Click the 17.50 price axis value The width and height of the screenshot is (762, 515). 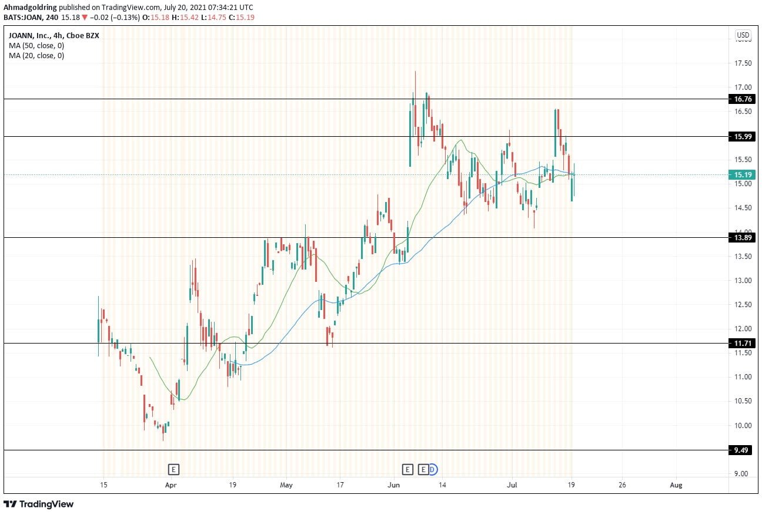[743, 63]
